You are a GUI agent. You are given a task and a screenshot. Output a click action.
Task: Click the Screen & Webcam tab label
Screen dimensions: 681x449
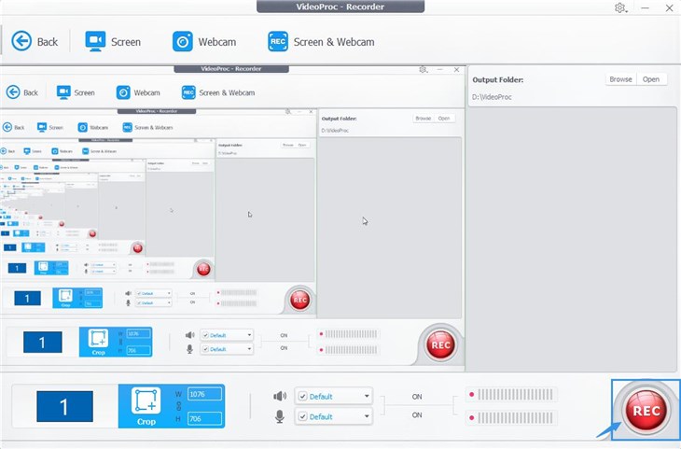point(334,42)
